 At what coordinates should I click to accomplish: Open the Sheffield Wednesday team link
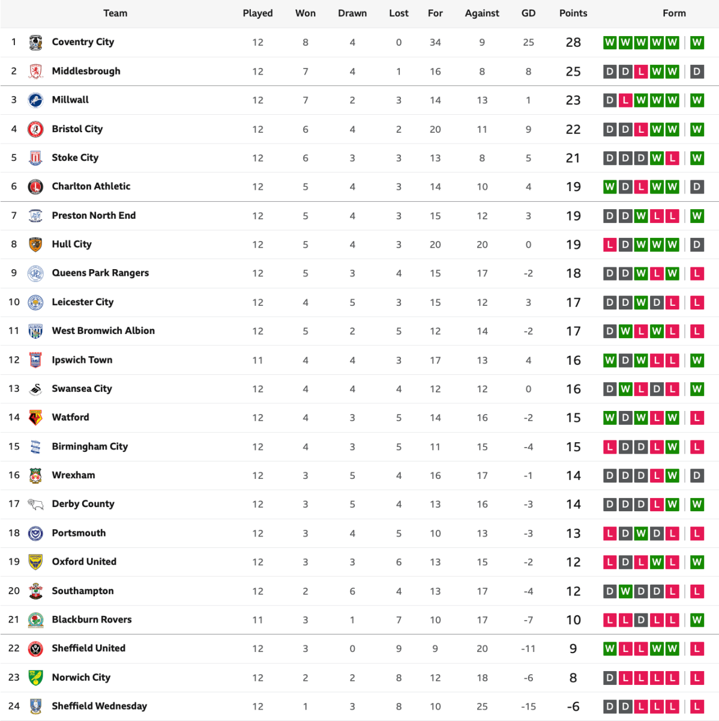point(99,706)
